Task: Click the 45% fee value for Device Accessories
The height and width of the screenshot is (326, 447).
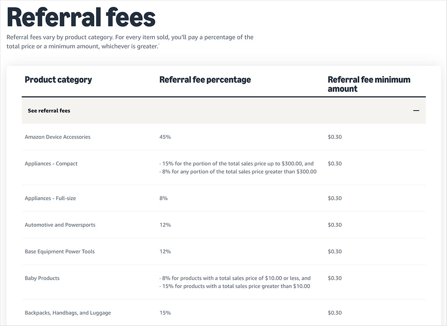Action: tap(165, 137)
